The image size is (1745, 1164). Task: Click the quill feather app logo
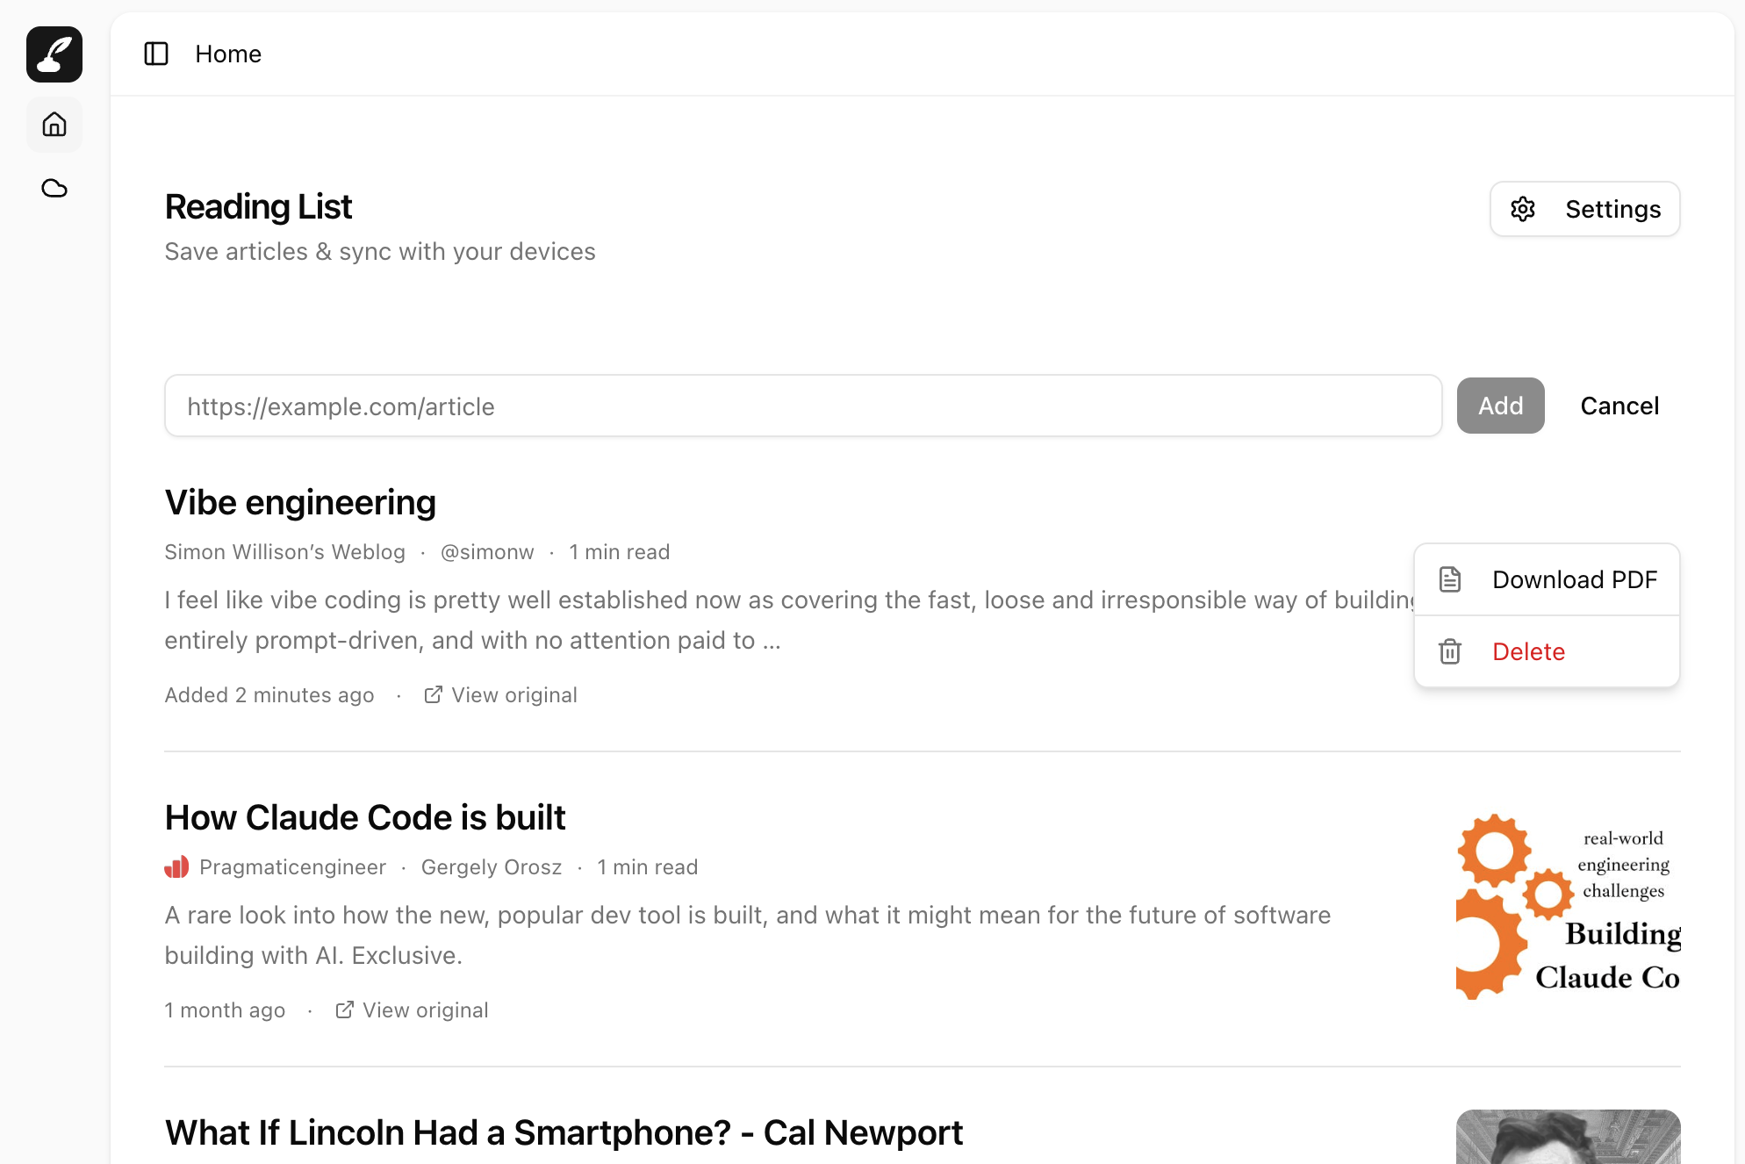coord(54,54)
